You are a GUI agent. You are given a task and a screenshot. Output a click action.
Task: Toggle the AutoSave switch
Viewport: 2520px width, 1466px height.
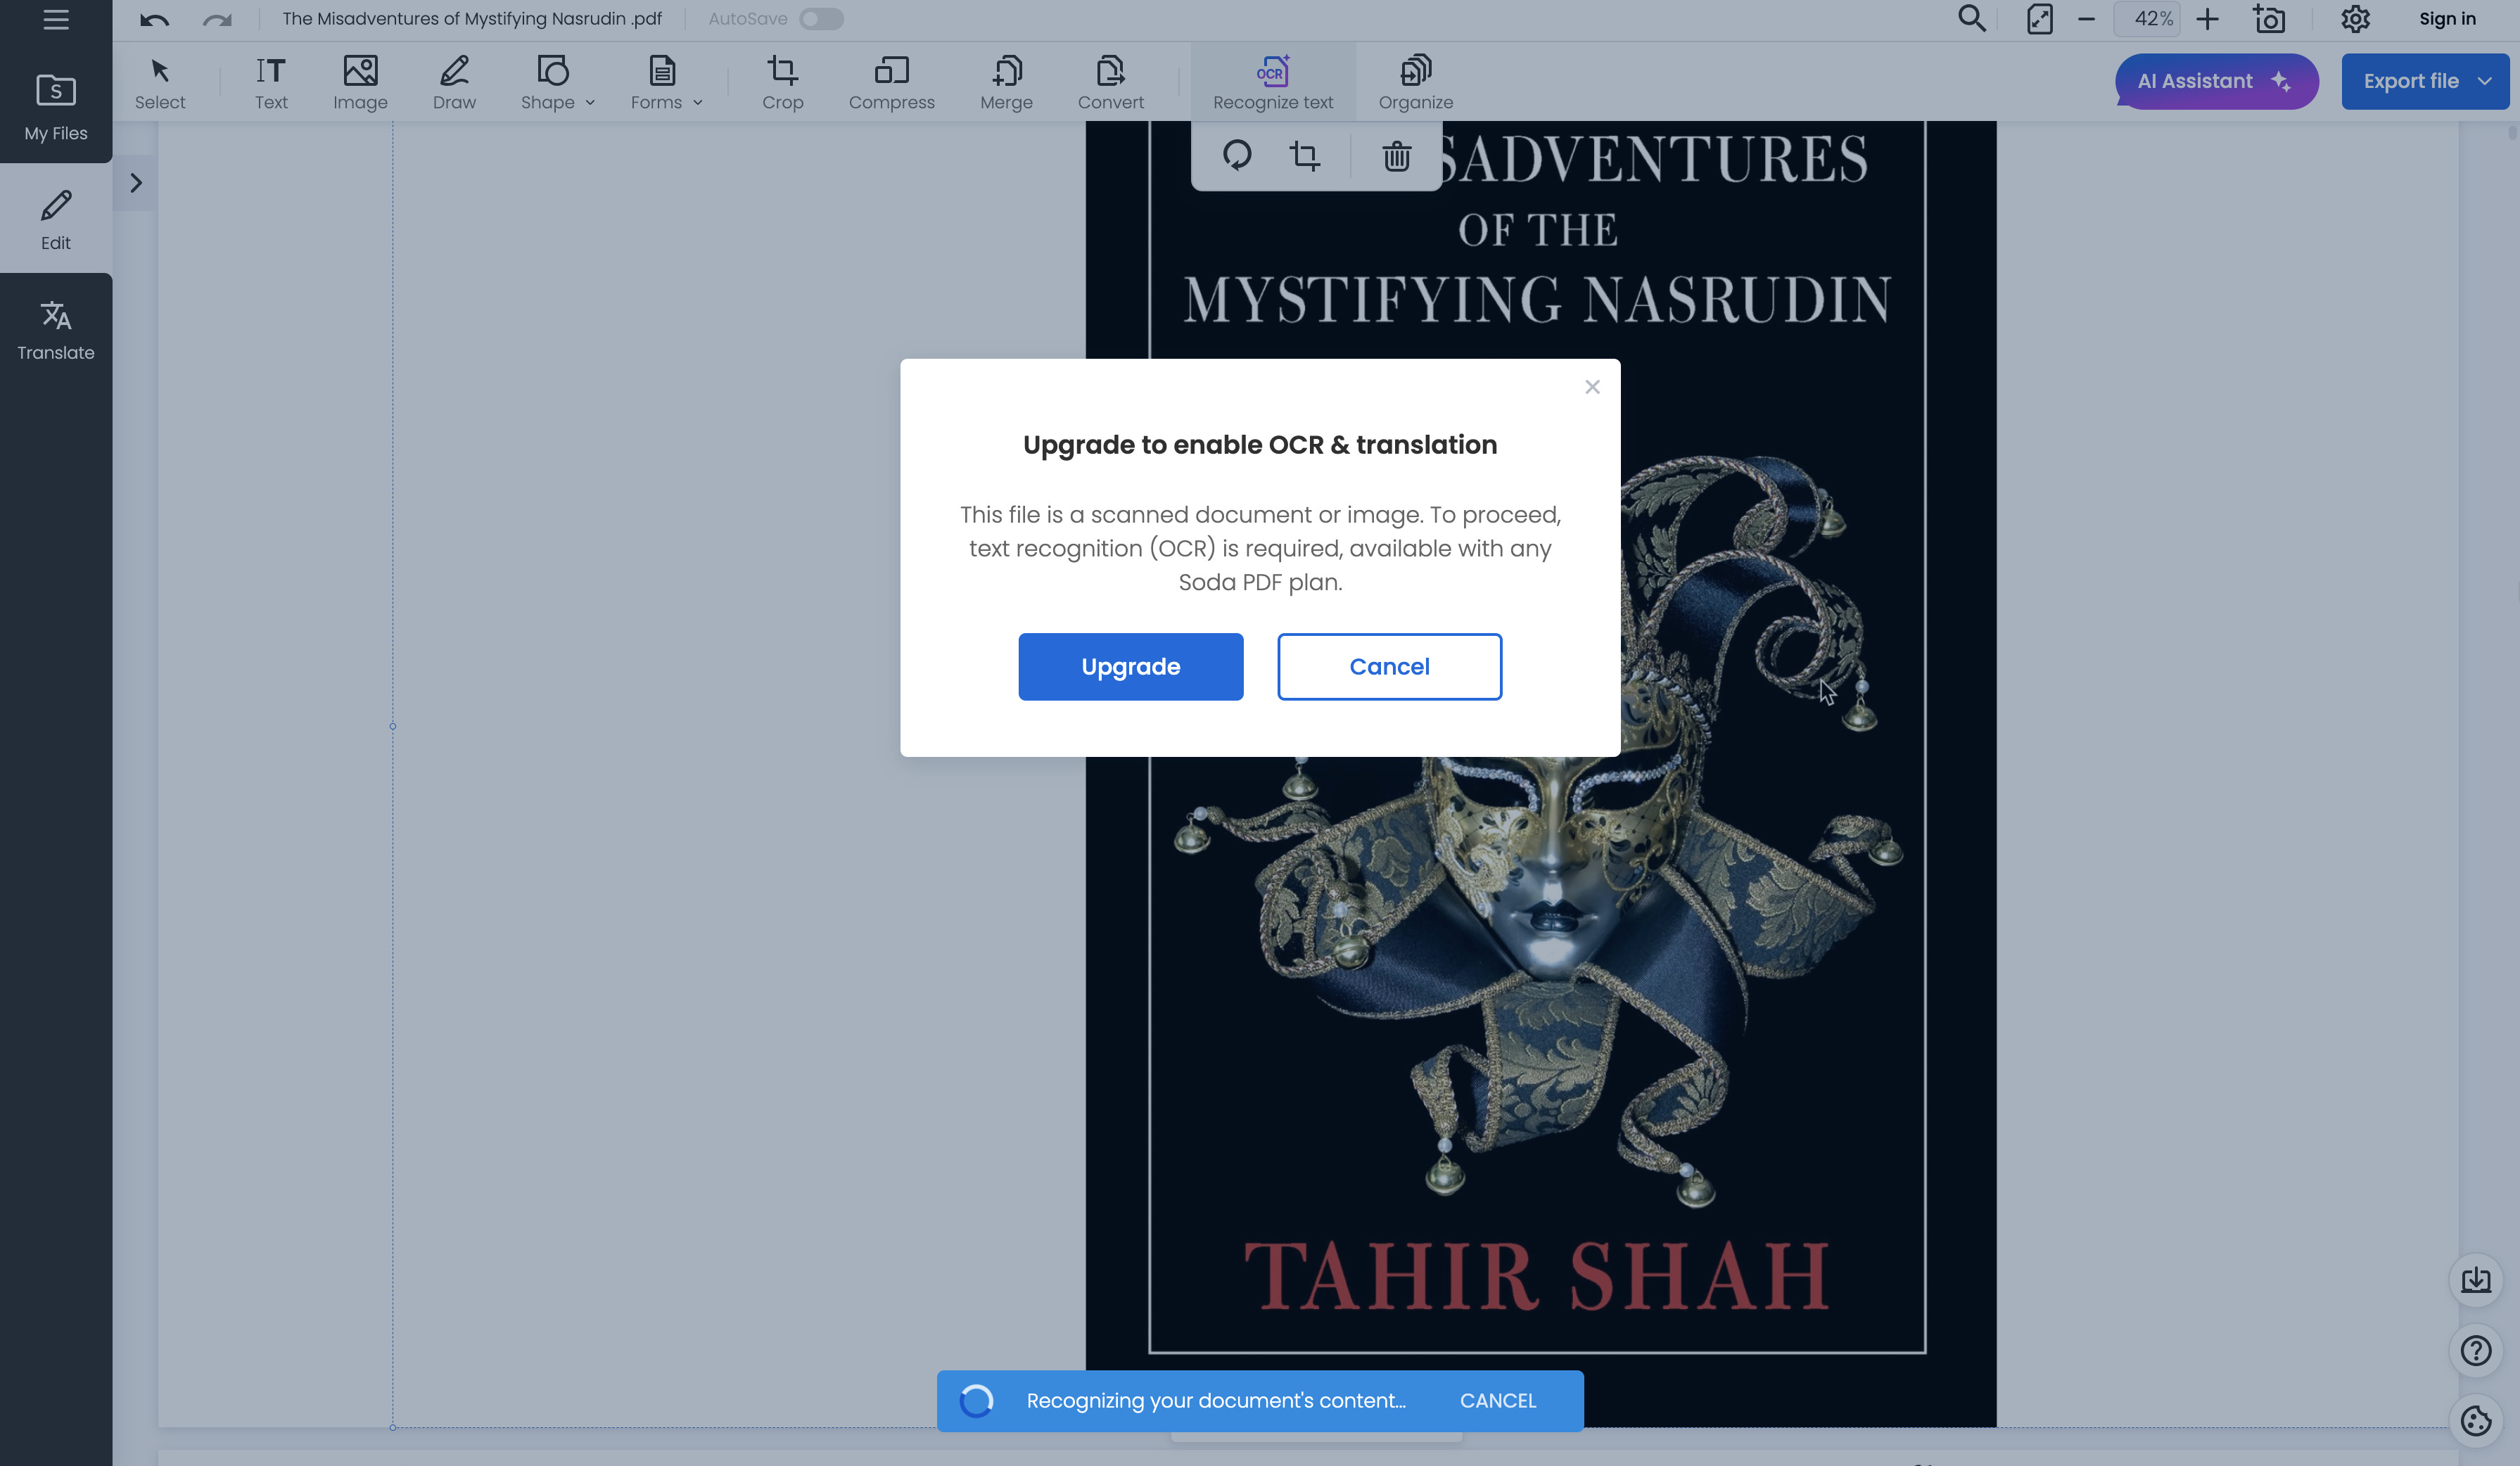[821, 19]
